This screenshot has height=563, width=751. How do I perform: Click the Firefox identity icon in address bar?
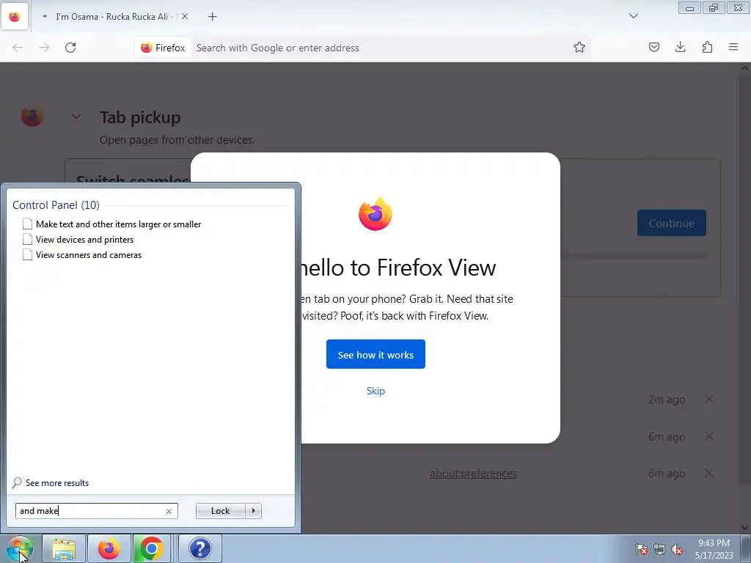click(x=163, y=48)
